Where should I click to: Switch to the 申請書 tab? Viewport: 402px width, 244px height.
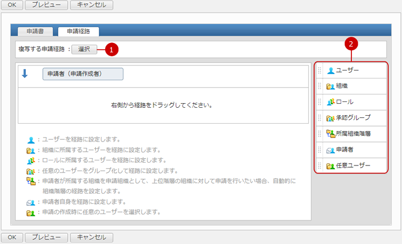pos(36,32)
